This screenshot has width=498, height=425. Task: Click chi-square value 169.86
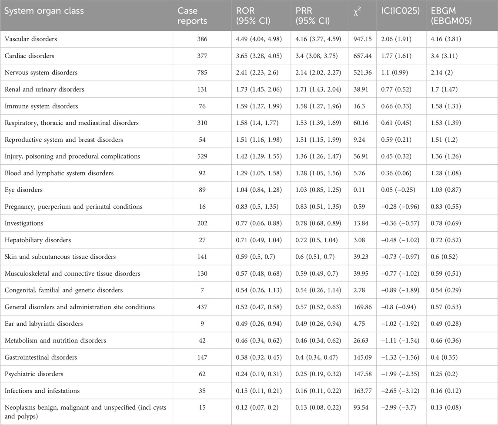coord(362,307)
